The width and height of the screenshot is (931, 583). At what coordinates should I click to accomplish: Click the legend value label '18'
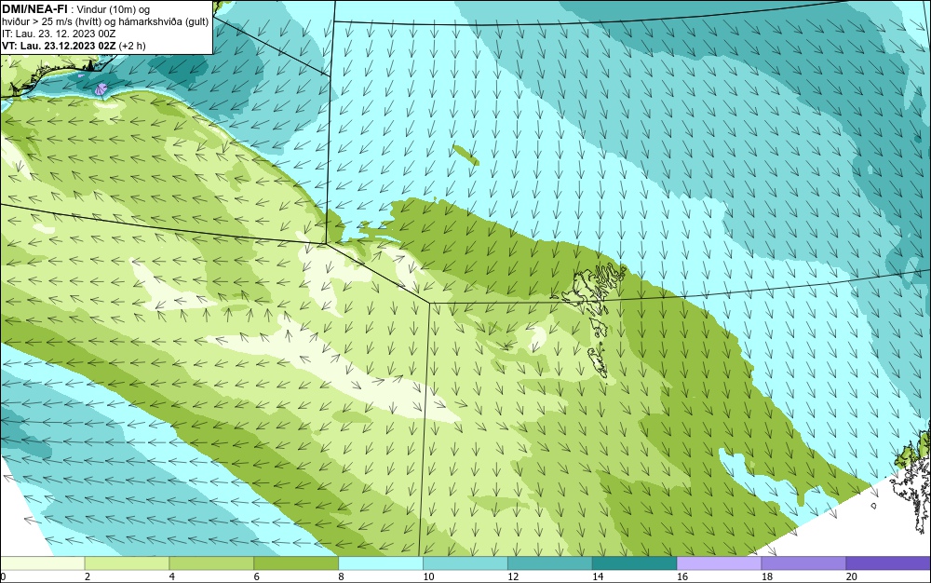[x=766, y=576]
